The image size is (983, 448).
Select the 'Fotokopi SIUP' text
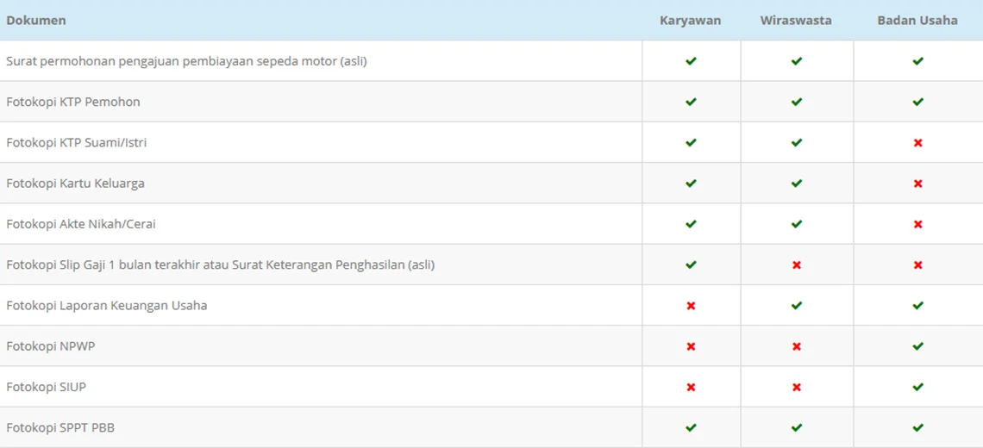47,387
